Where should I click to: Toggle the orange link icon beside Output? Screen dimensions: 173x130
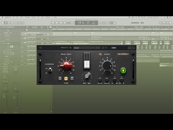pyautogui.click(x=100, y=54)
